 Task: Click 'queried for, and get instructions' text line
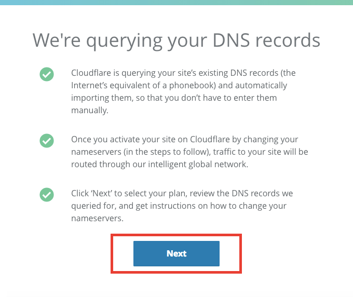(139, 206)
